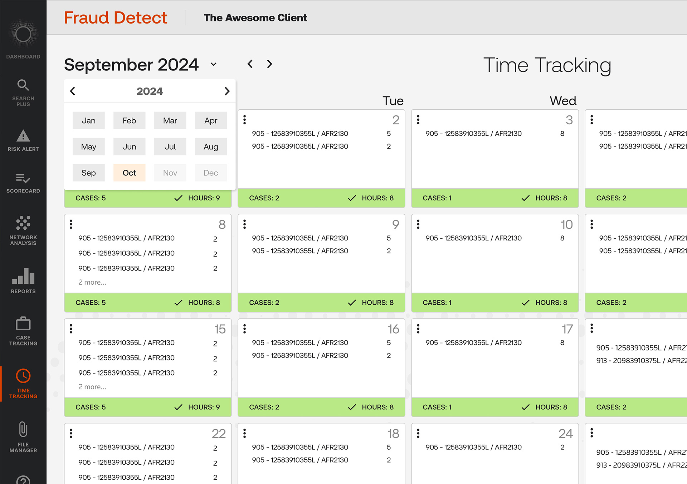Open the Dashboard from sidebar
This screenshot has height=484, width=687.
pyautogui.click(x=23, y=39)
